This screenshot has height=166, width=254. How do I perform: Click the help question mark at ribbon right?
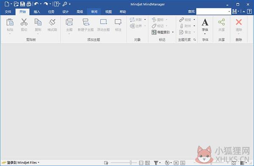tap(249, 11)
